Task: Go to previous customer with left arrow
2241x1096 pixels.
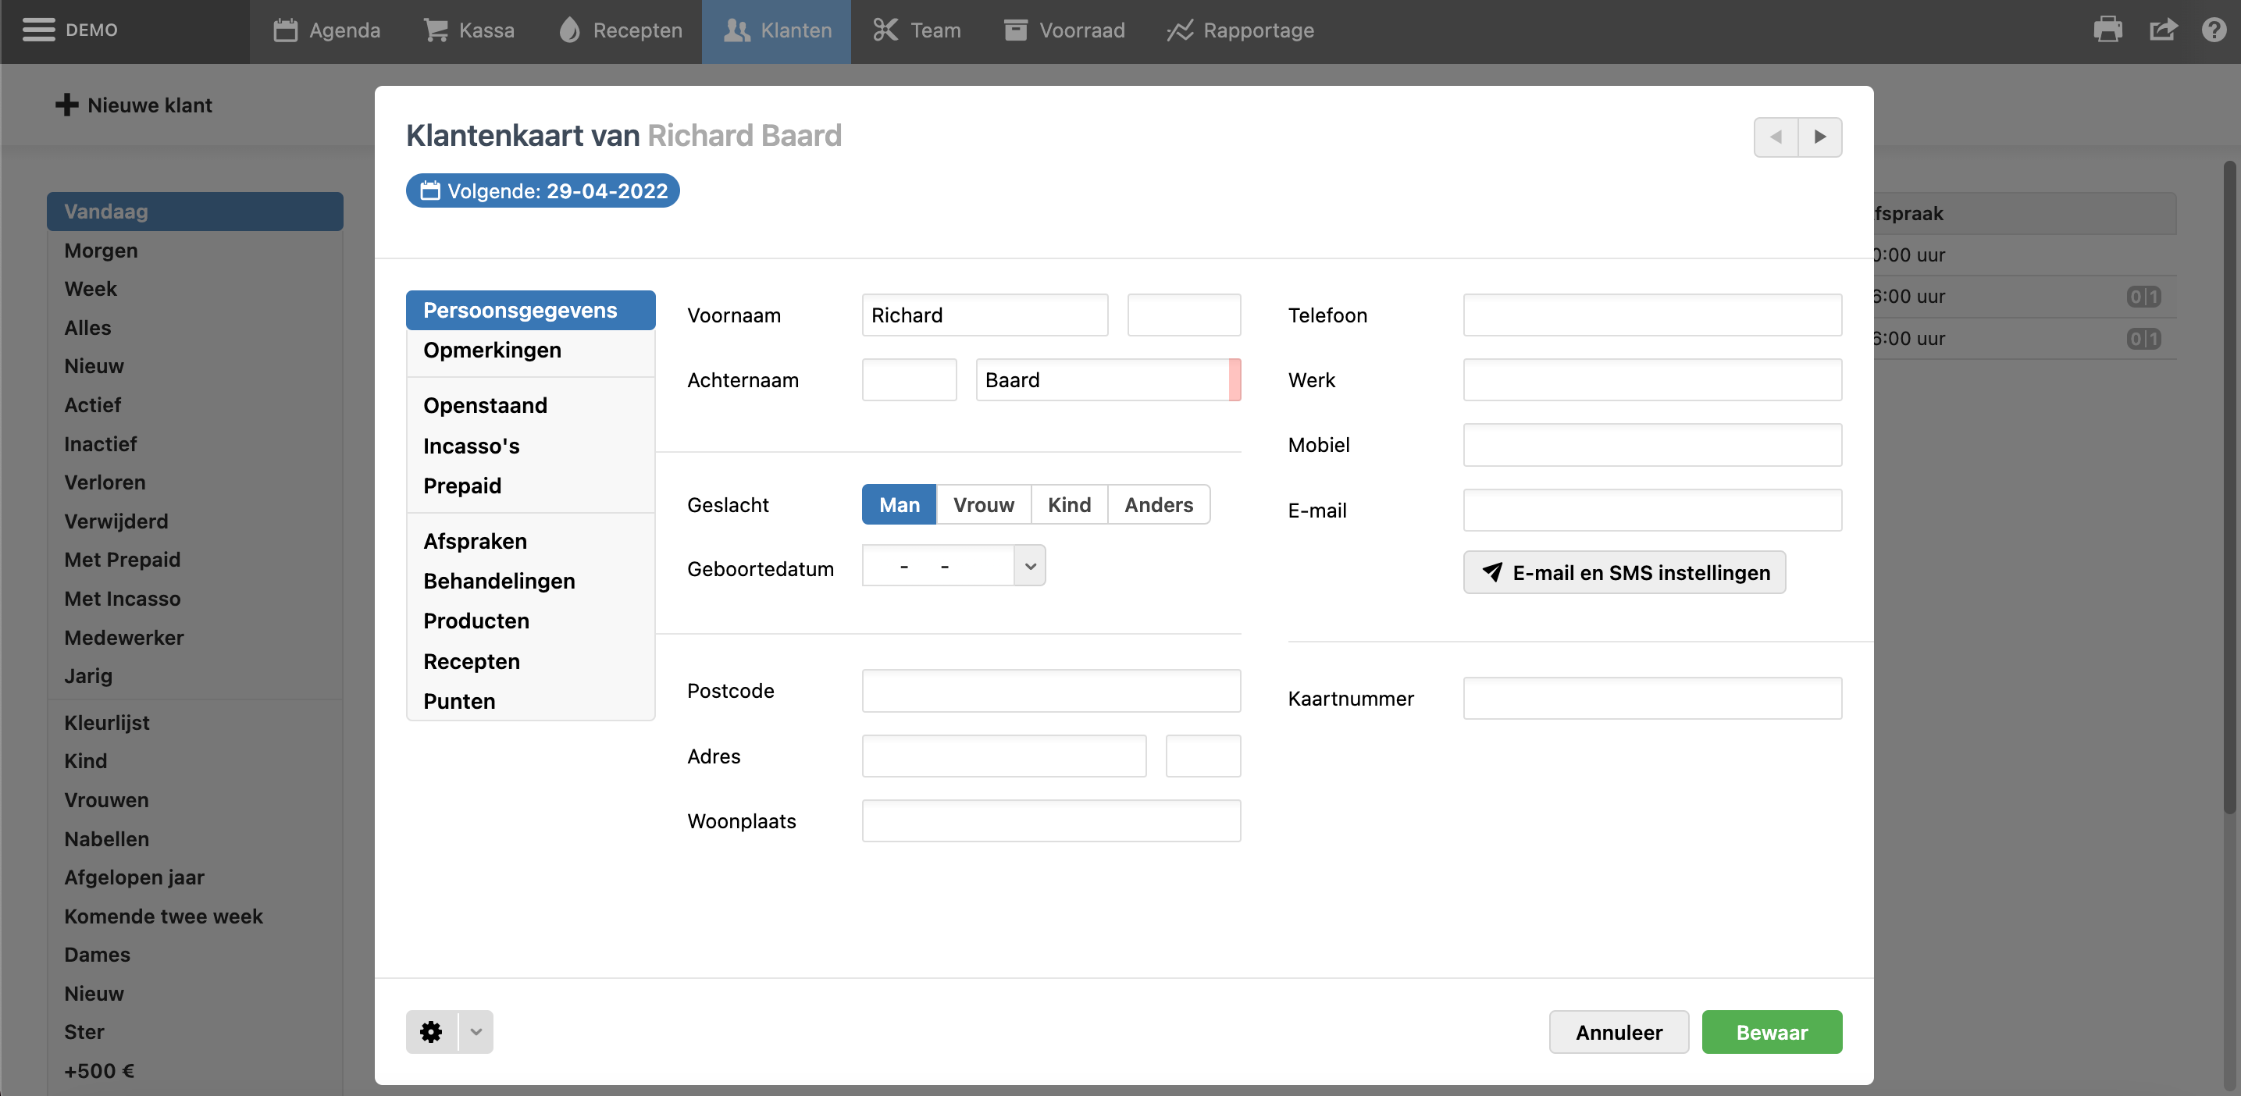Action: pos(1776,137)
